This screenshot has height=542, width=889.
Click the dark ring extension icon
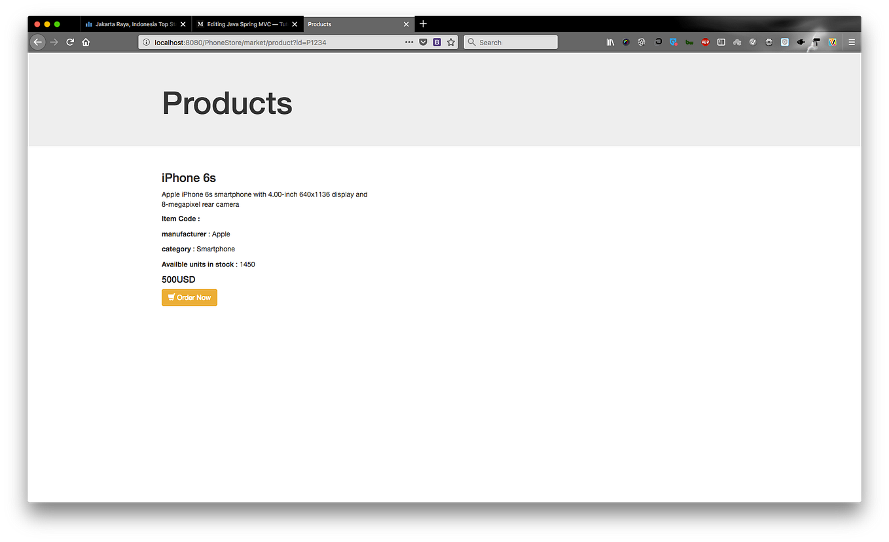(x=659, y=41)
